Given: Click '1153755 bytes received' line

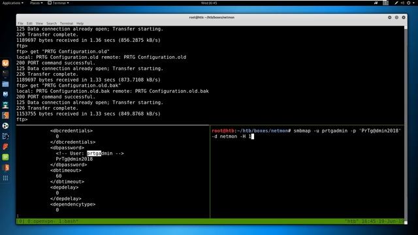Looking at the screenshot, I should tap(89, 114).
